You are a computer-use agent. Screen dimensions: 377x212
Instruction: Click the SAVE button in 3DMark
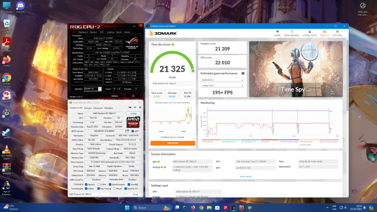(x=183, y=131)
